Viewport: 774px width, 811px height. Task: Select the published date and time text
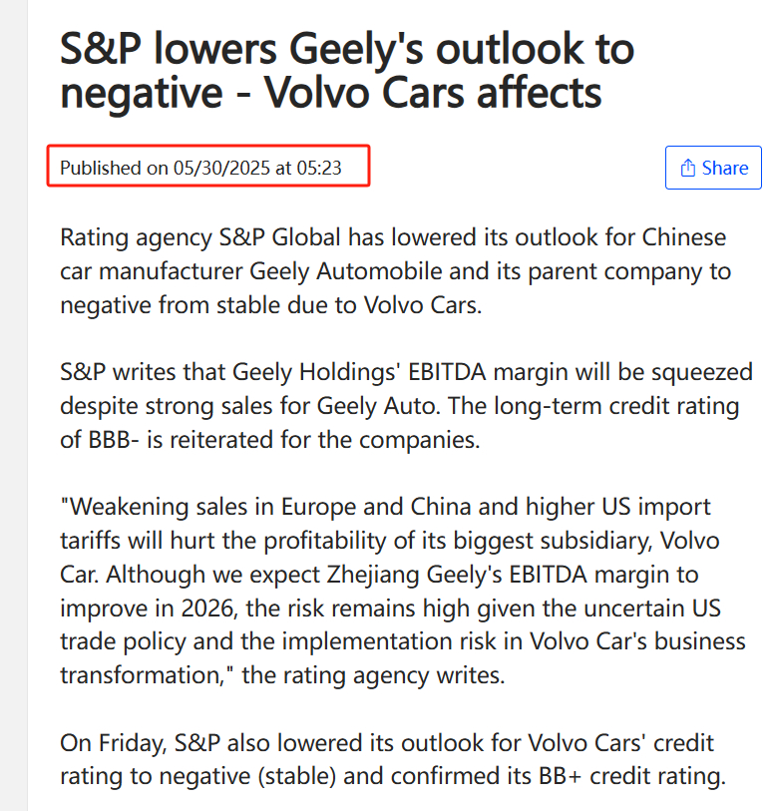pyautogui.click(x=200, y=169)
